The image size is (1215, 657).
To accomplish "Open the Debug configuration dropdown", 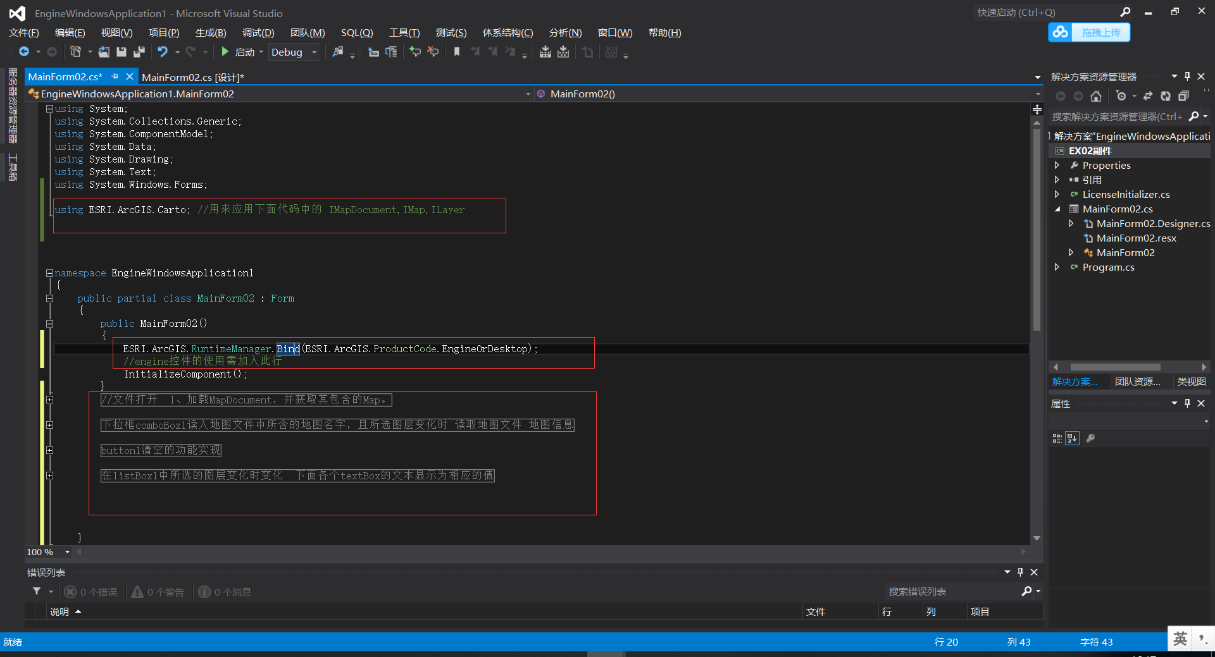I will coord(315,52).
